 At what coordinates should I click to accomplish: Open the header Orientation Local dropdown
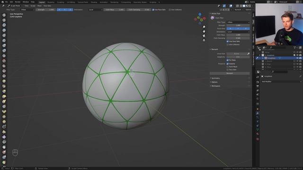pyautogui.click(x=95, y=9)
